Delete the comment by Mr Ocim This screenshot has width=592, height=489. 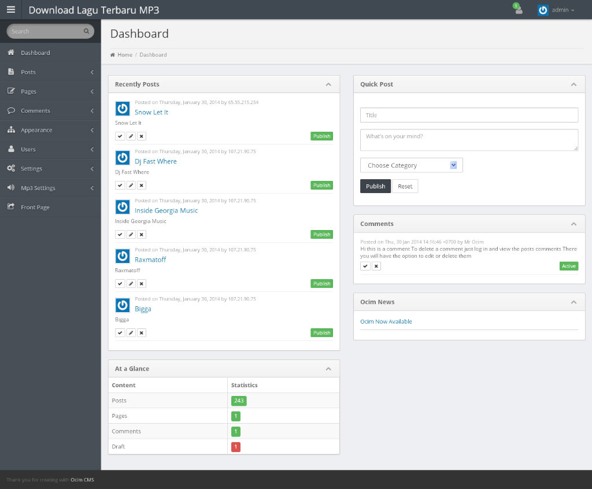pyautogui.click(x=376, y=266)
